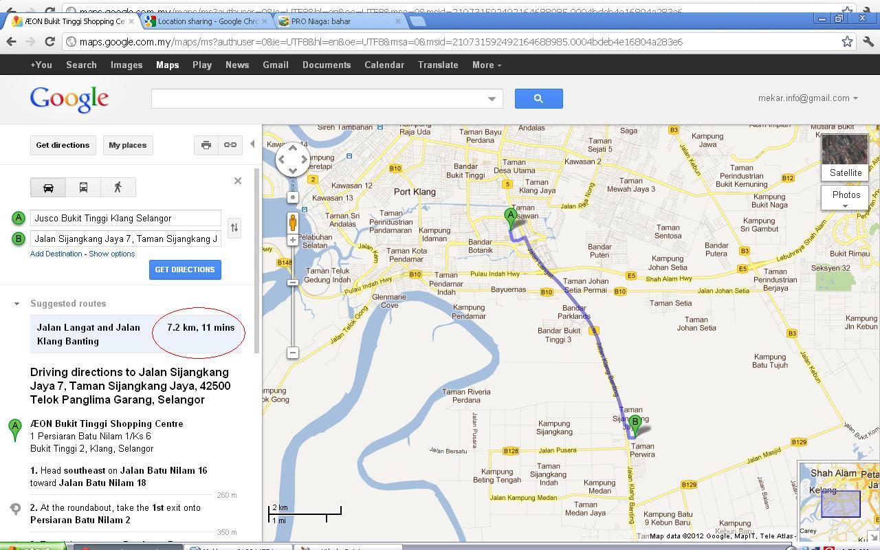880x550 pixels.
Task: Click destination B input field
Action: [126, 239]
